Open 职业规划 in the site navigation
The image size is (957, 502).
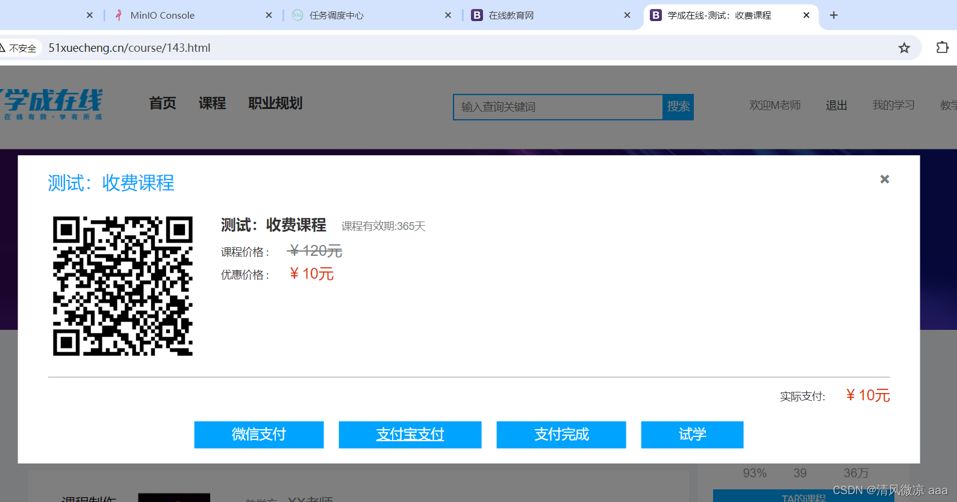[x=275, y=104]
